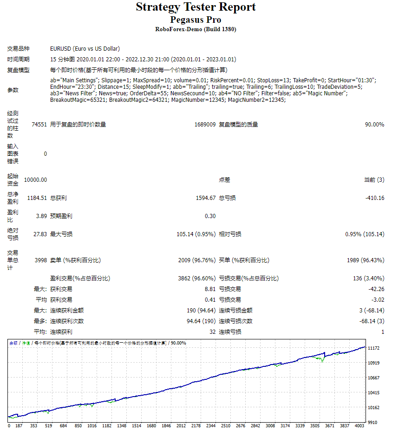The image size is (405, 431).
Task: Click absolute drawdown value '27.83'
Action: pyautogui.click(x=40, y=234)
